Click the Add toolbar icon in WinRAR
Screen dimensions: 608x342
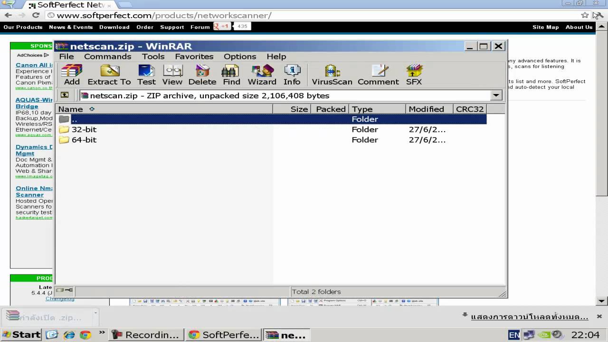tap(72, 75)
